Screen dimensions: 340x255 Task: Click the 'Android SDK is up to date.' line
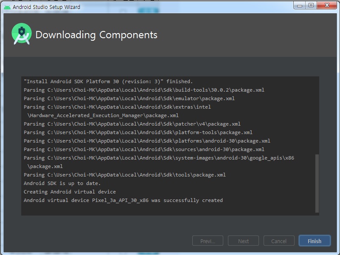click(62, 183)
